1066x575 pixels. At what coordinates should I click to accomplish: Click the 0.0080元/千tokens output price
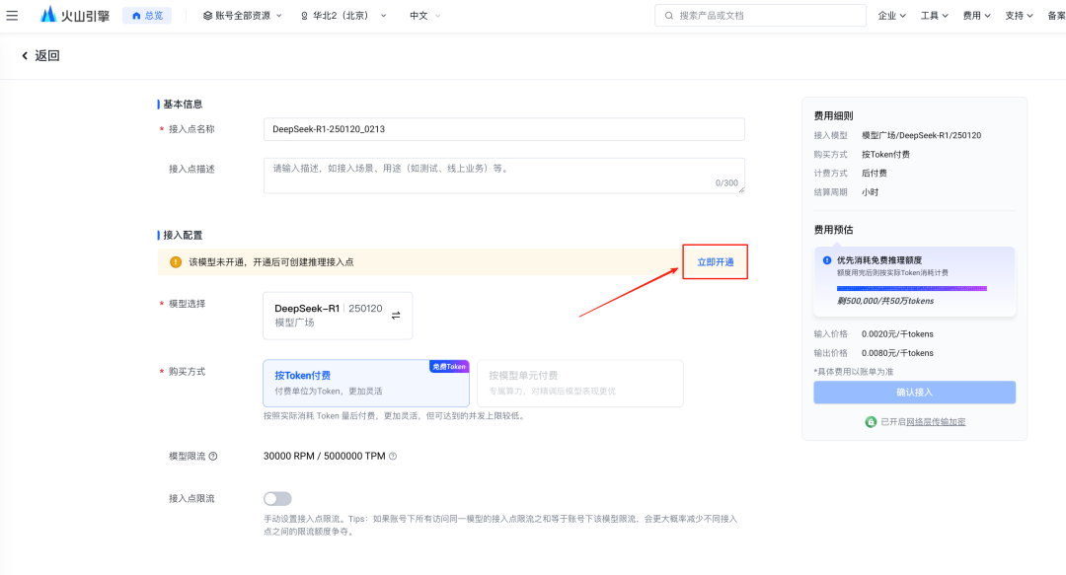pos(897,353)
